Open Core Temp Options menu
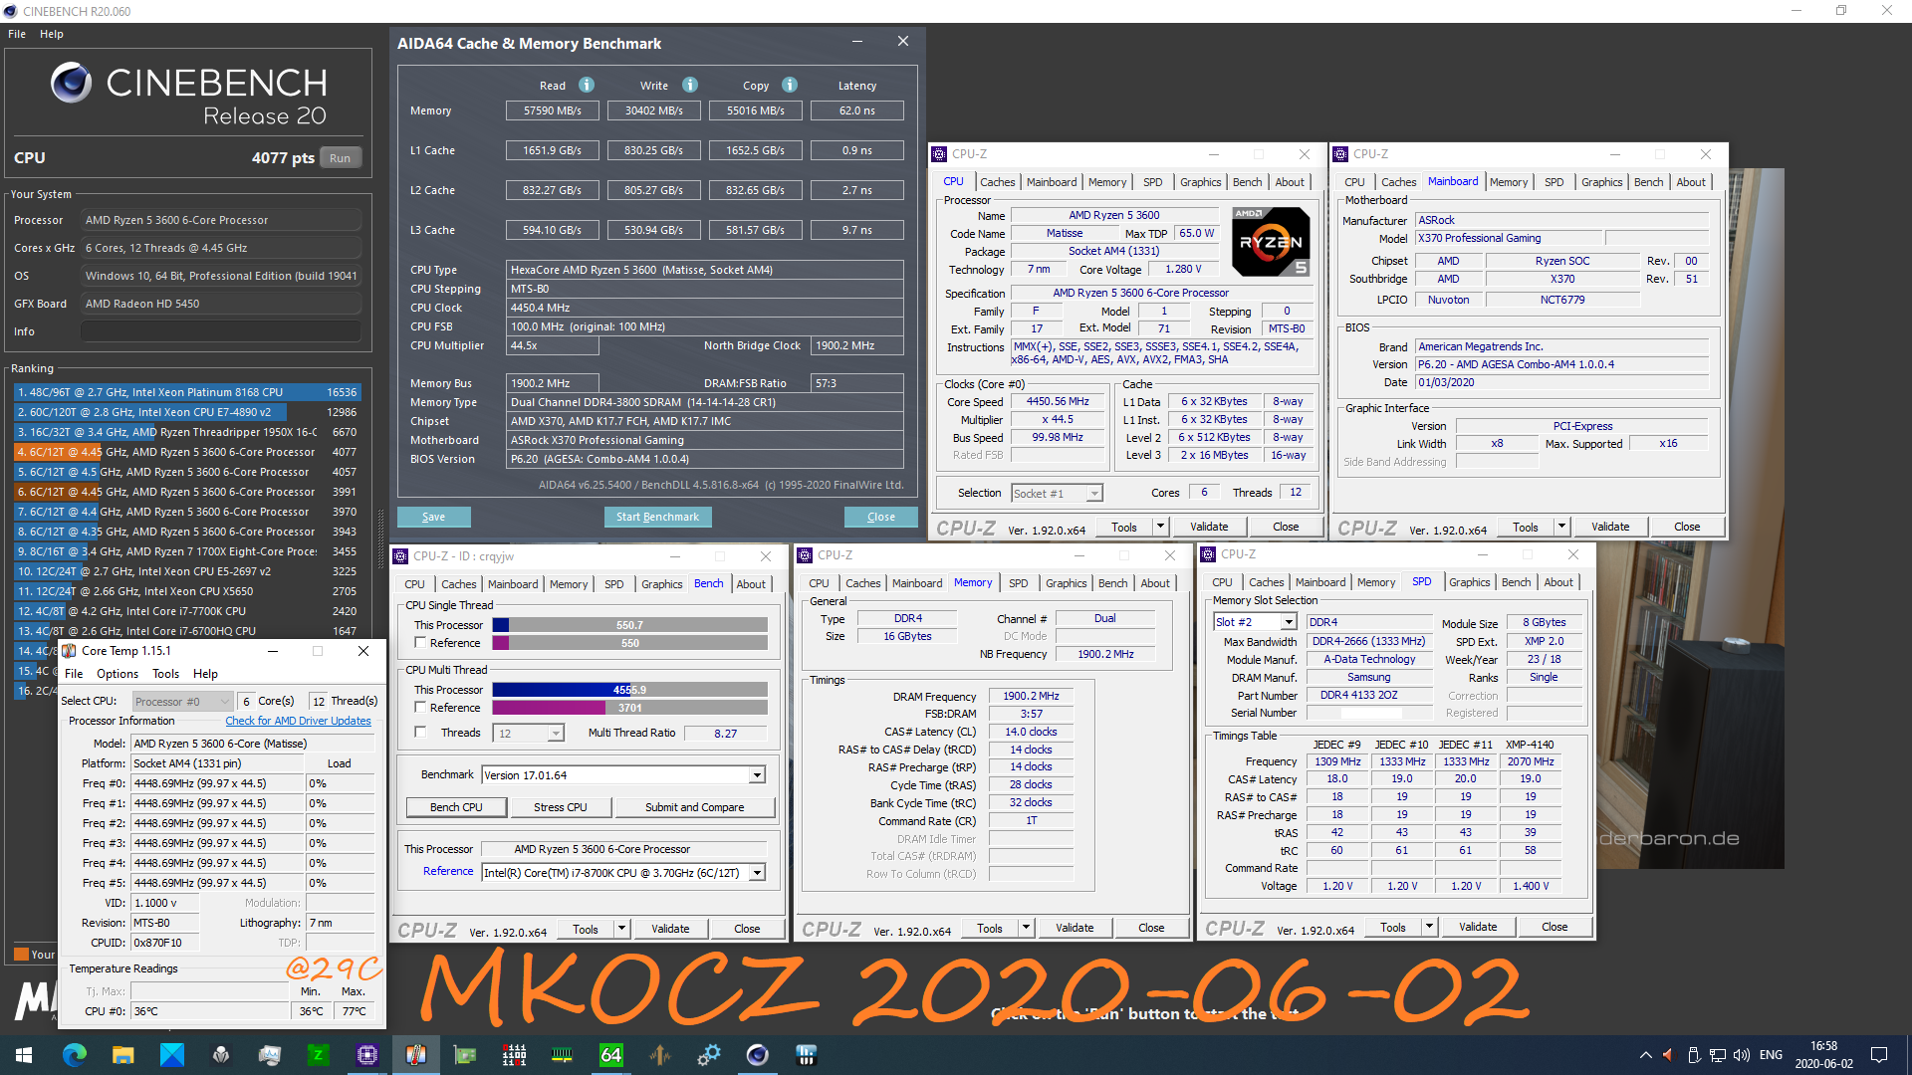Image resolution: width=1912 pixels, height=1075 pixels. [x=118, y=674]
